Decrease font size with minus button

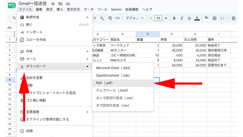(151, 18)
